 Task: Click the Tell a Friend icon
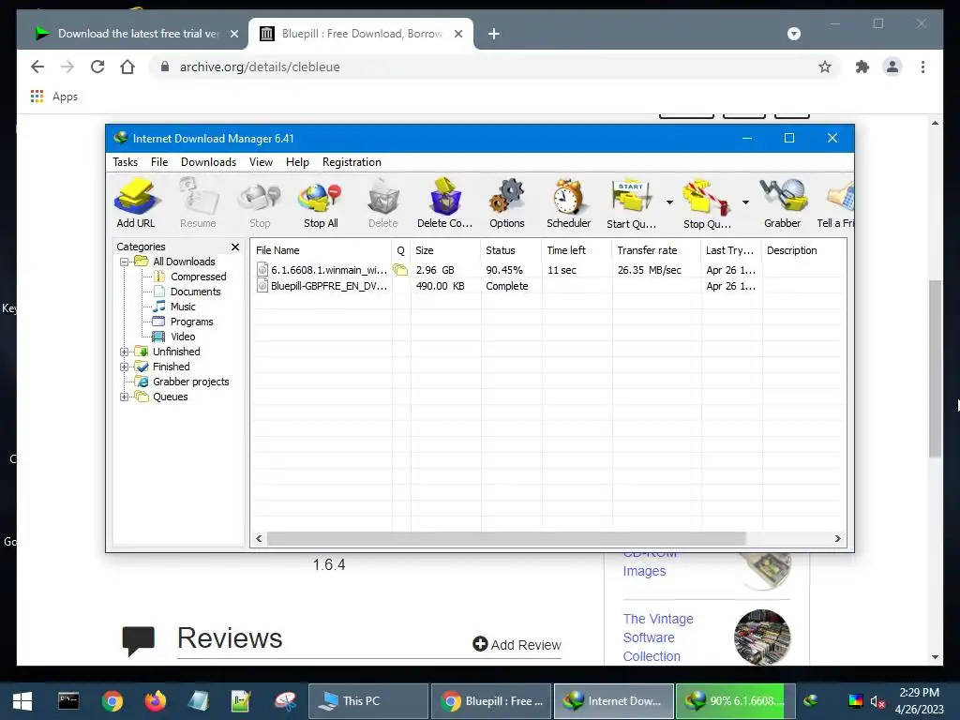coord(835,203)
